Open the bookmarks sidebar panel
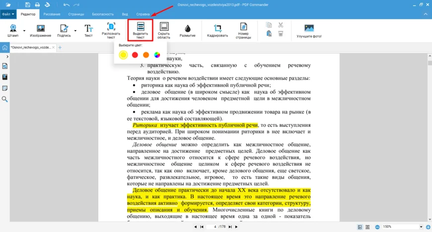Image resolution: width=432 pixels, height=232 pixels. pos(4,77)
